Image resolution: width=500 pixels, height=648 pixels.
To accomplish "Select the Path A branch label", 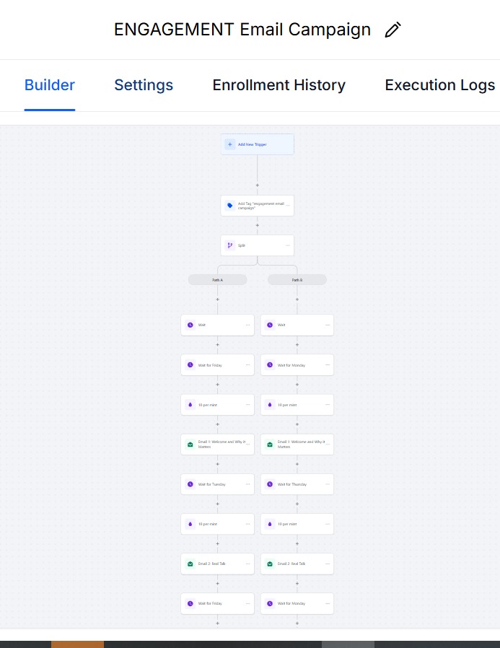I will point(217,280).
